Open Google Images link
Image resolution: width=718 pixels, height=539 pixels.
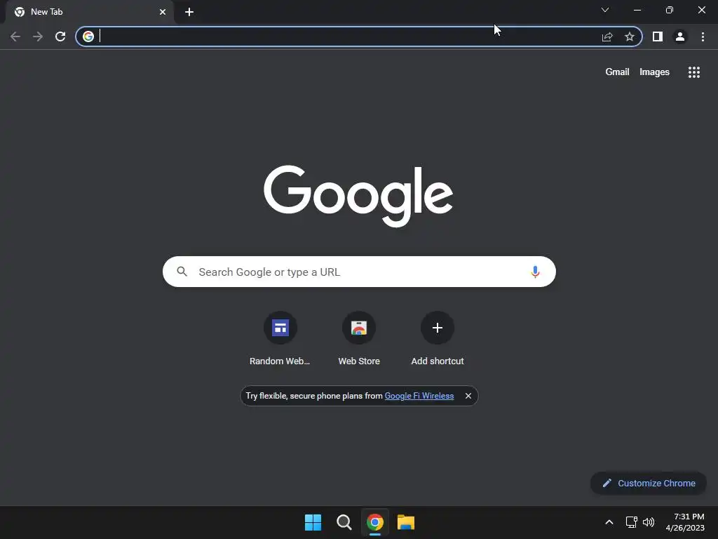click(654, 72)
